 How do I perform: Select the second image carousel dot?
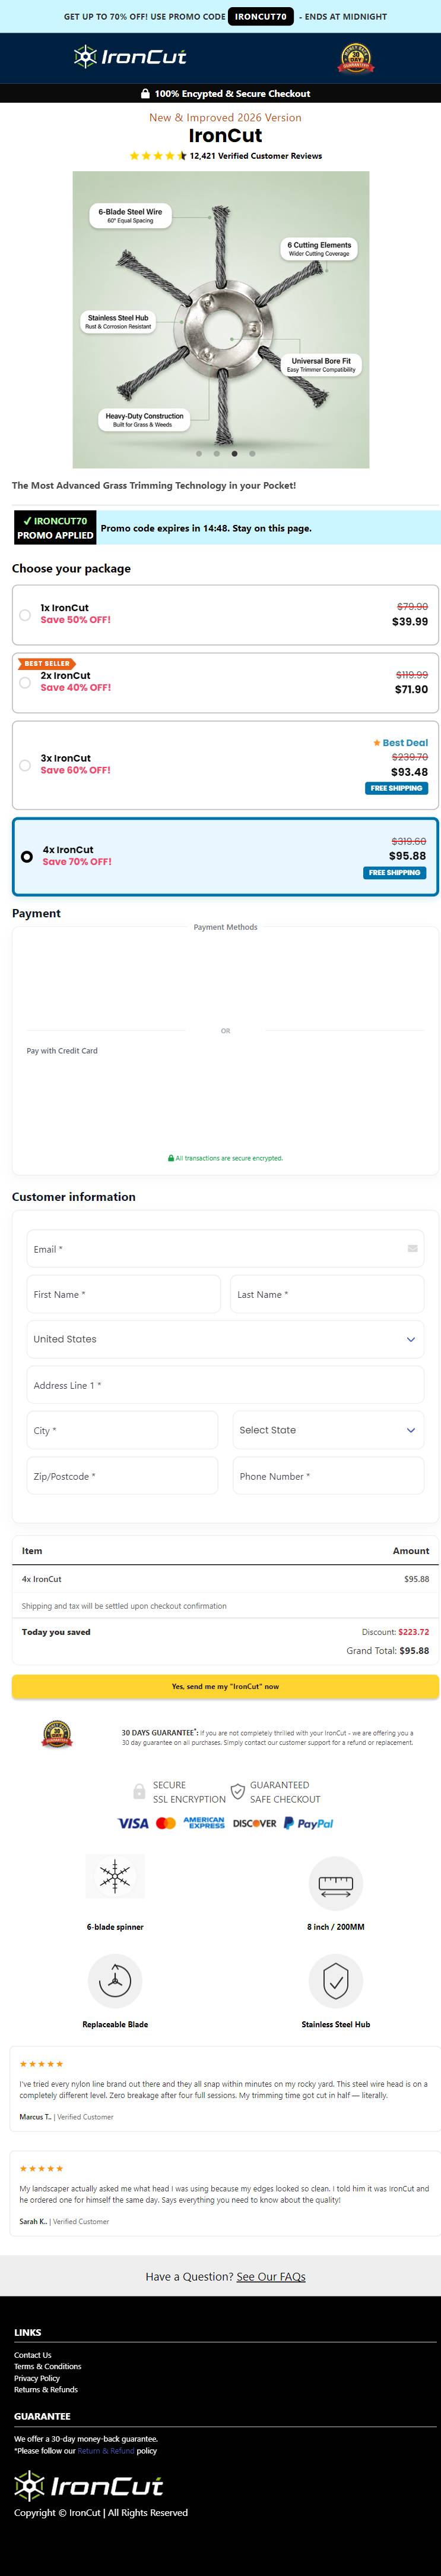click(217, 453)
